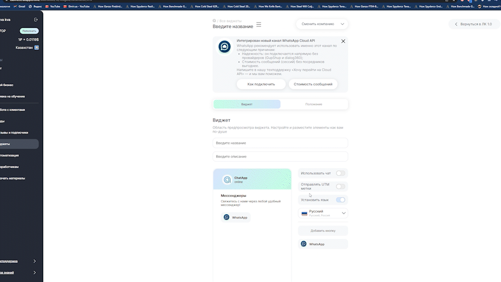Click the Введите описание input field
The width and height of the screenshot is (501, 282).
(x=280, y=156)
